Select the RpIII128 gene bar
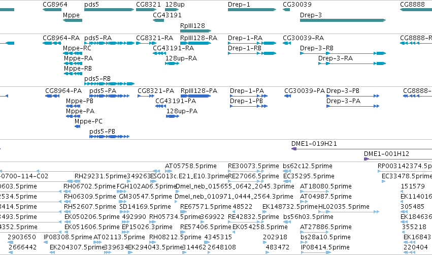 pos(195,31)
